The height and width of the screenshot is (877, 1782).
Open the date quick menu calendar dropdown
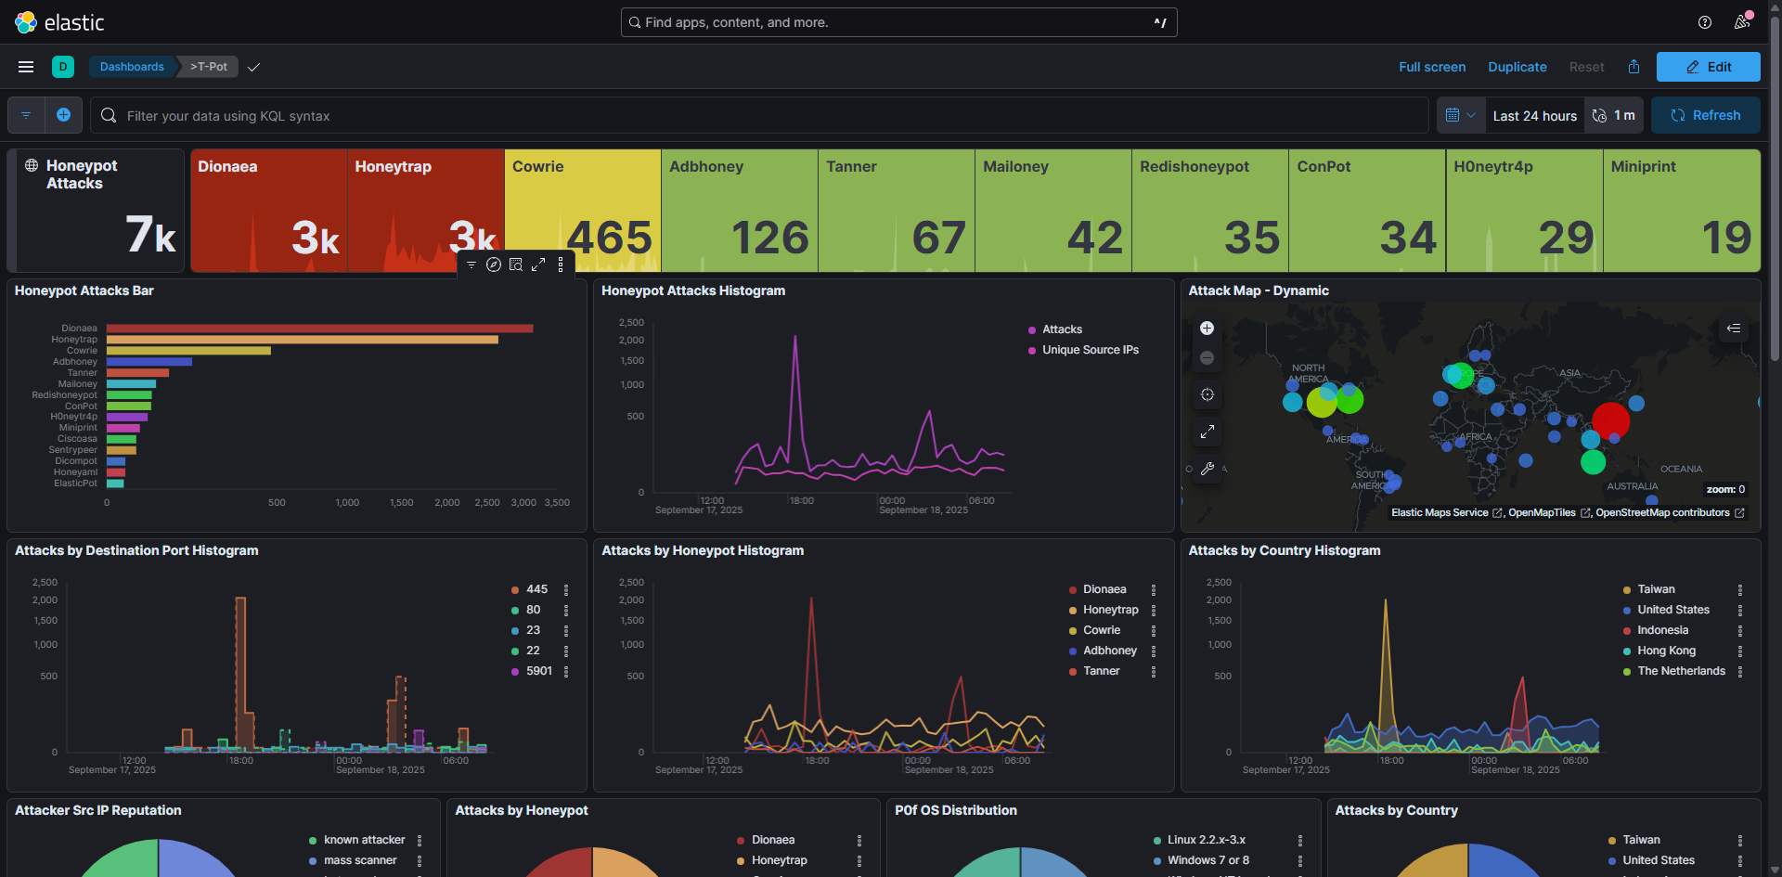1460,115
